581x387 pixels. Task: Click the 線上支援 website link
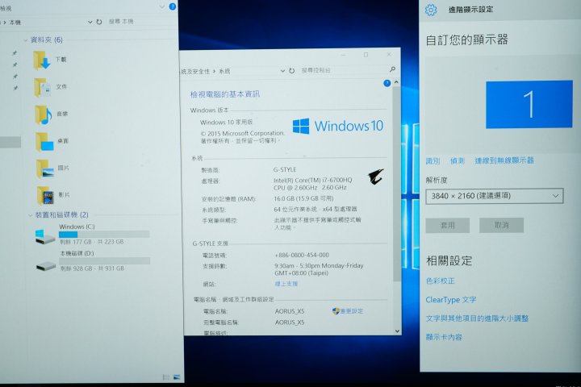tap(286, 284)
